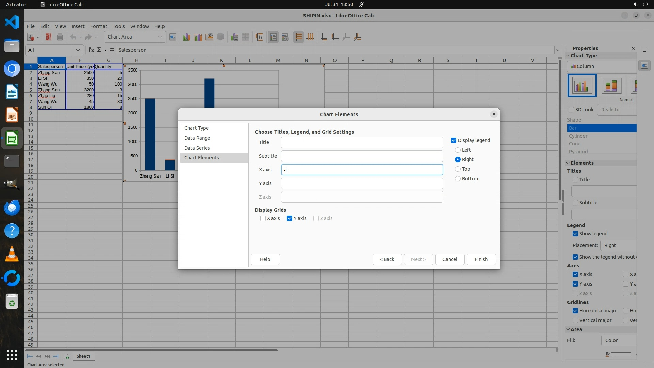Click the Finish button
This screenshot has width=654, height=368.
tap(481, 259)
